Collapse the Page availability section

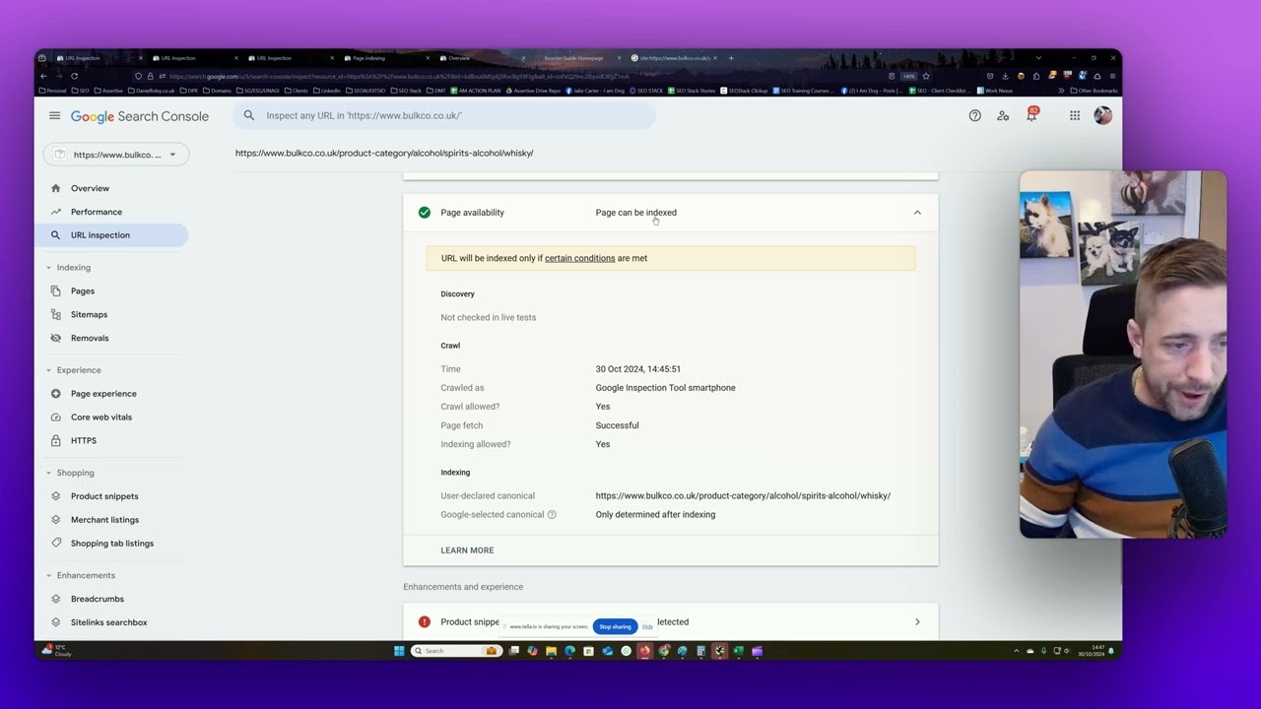[917, 212]
